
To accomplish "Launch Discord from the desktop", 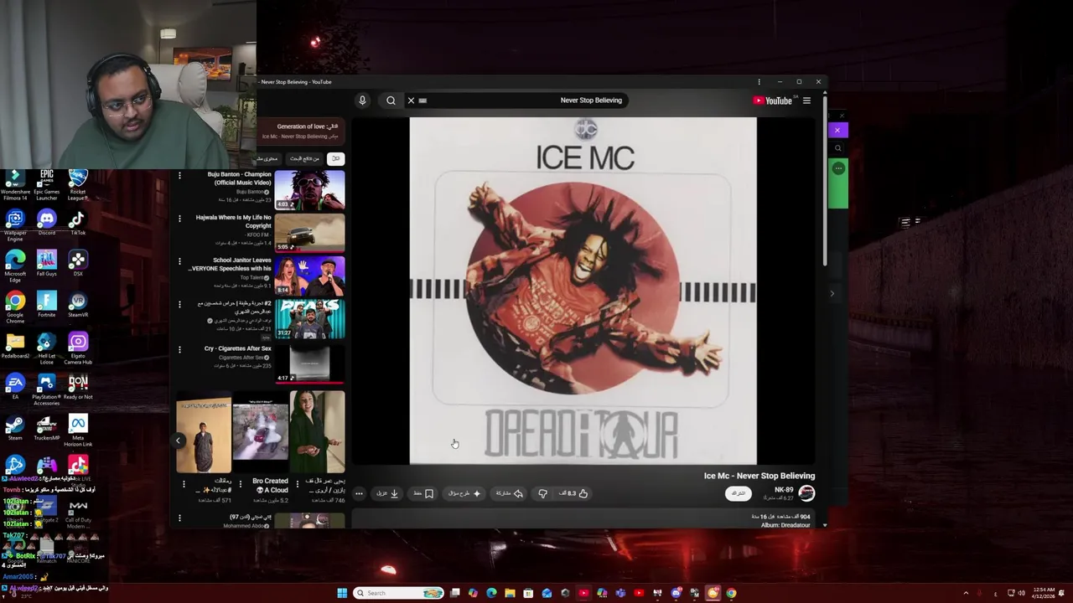I will 47,223.
